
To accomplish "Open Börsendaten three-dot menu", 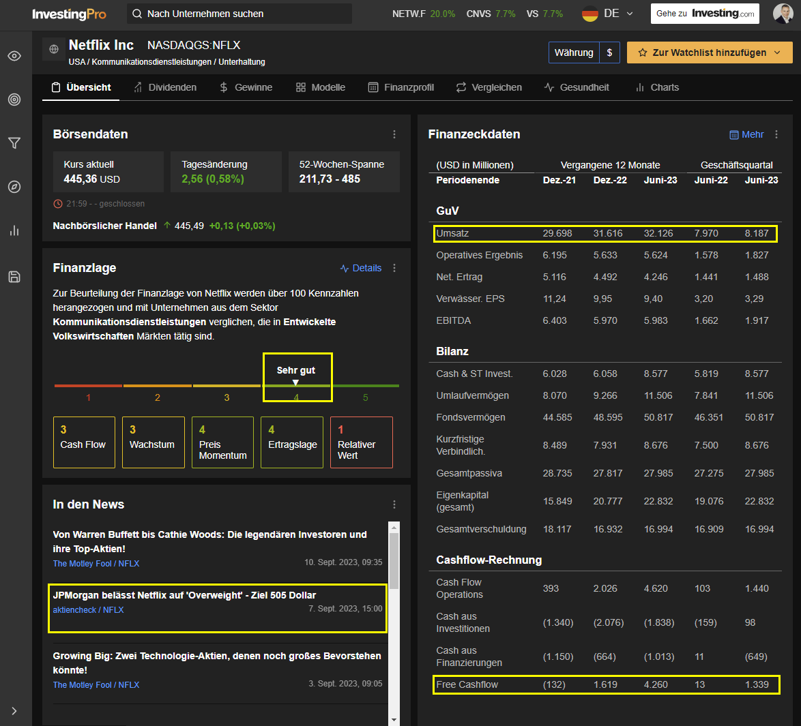I will 394,134.
